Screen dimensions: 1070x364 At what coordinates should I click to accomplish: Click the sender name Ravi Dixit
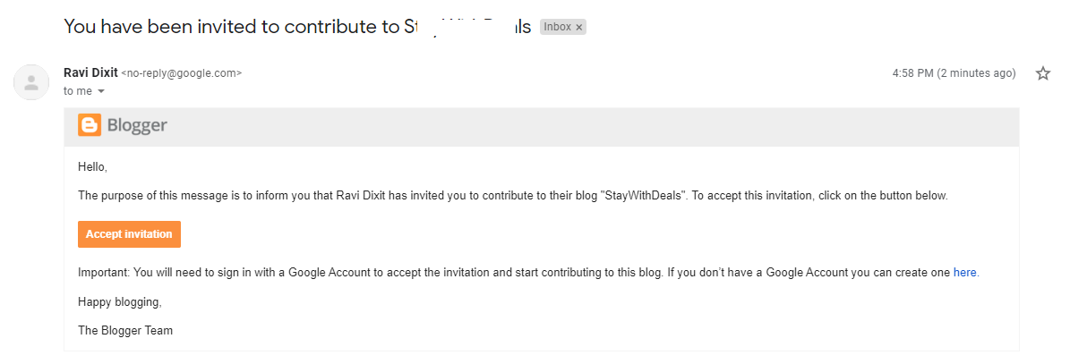pos(90,72)
